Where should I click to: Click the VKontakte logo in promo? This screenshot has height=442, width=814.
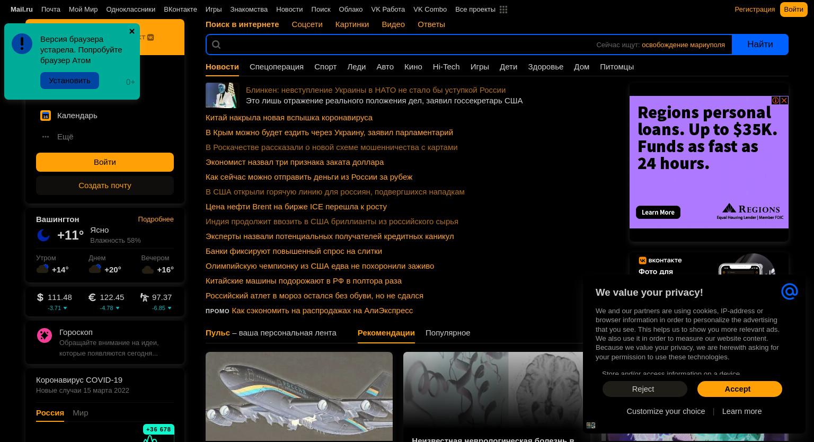pyautogui.click(x=660, y=260)
